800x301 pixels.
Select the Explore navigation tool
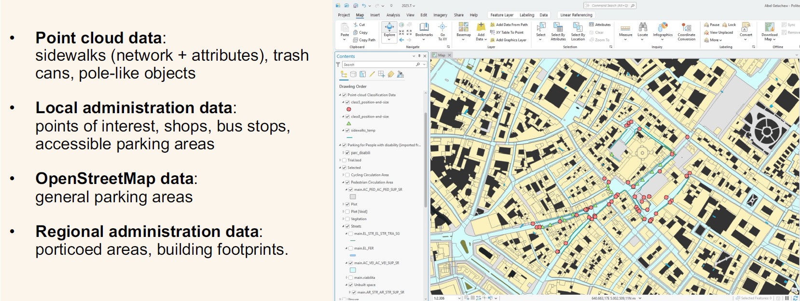389,29
